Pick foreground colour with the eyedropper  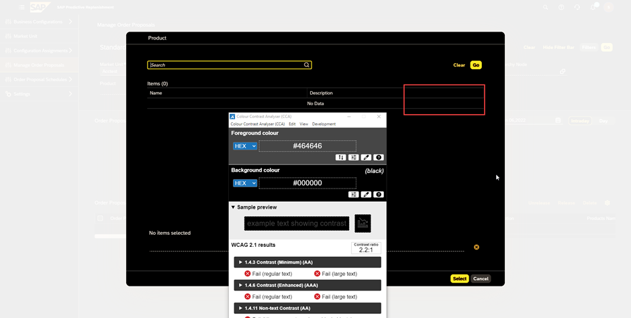point(366,158)
